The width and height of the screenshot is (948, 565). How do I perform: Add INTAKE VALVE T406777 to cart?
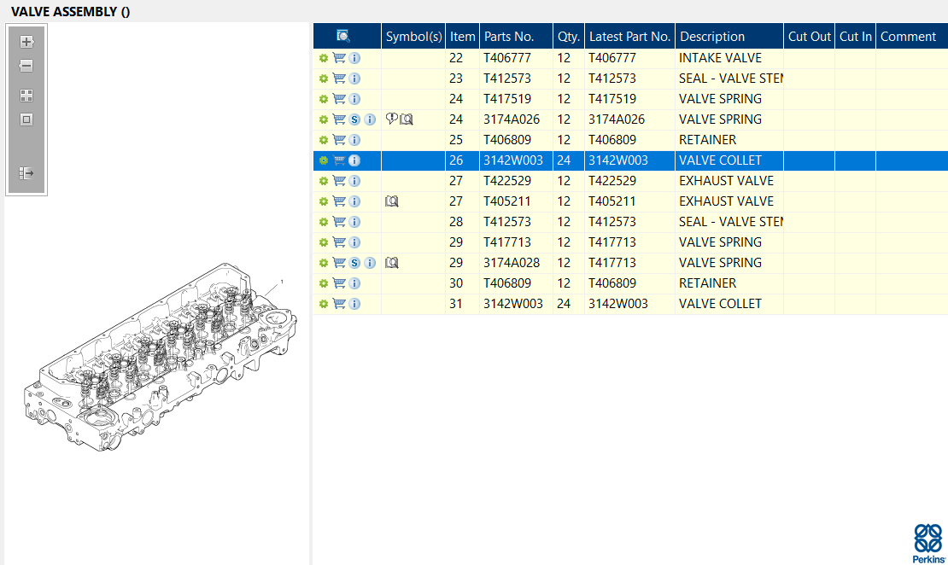click(x=339, y=58)
